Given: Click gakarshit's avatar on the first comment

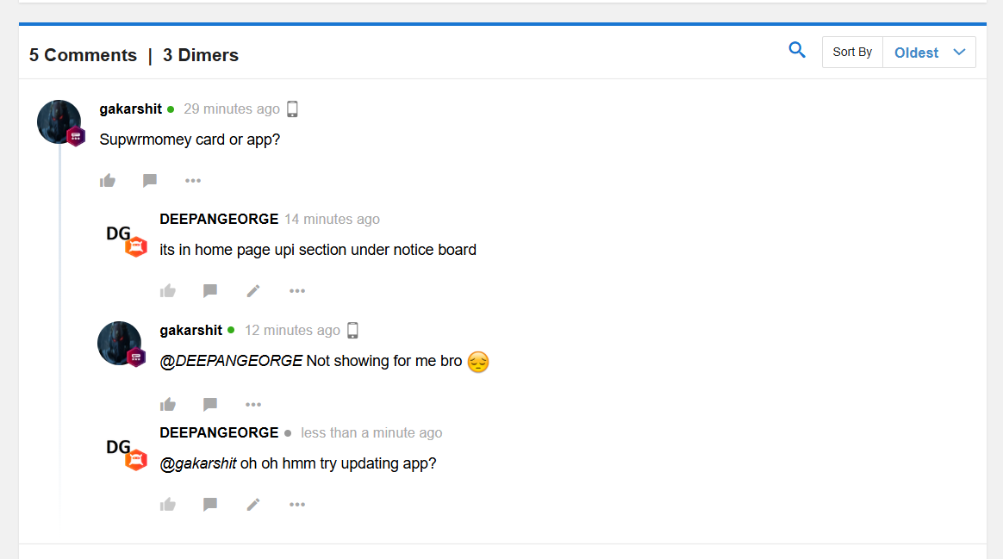Looking at the screenshot, I should [x=59, y=121].
